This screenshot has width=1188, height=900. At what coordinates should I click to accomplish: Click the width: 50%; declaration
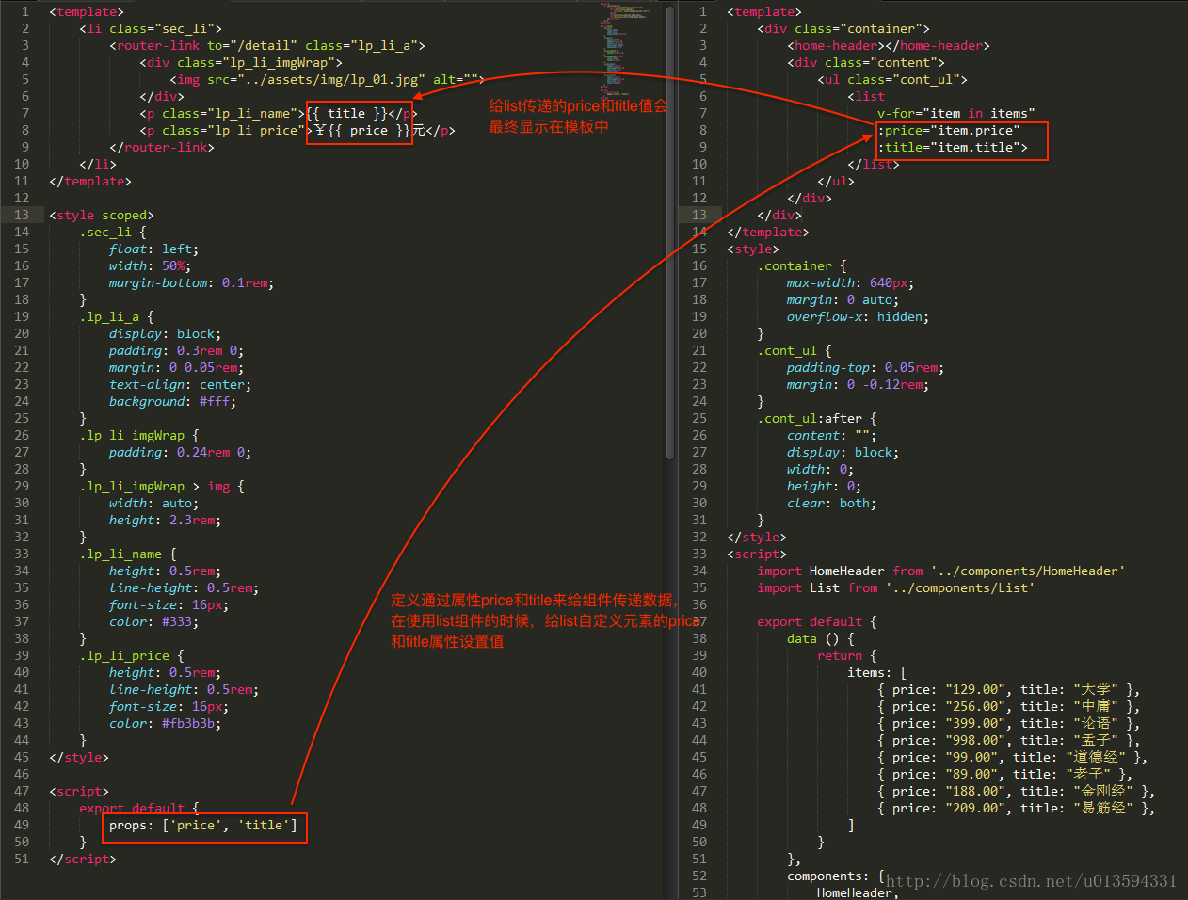[150, 265]
